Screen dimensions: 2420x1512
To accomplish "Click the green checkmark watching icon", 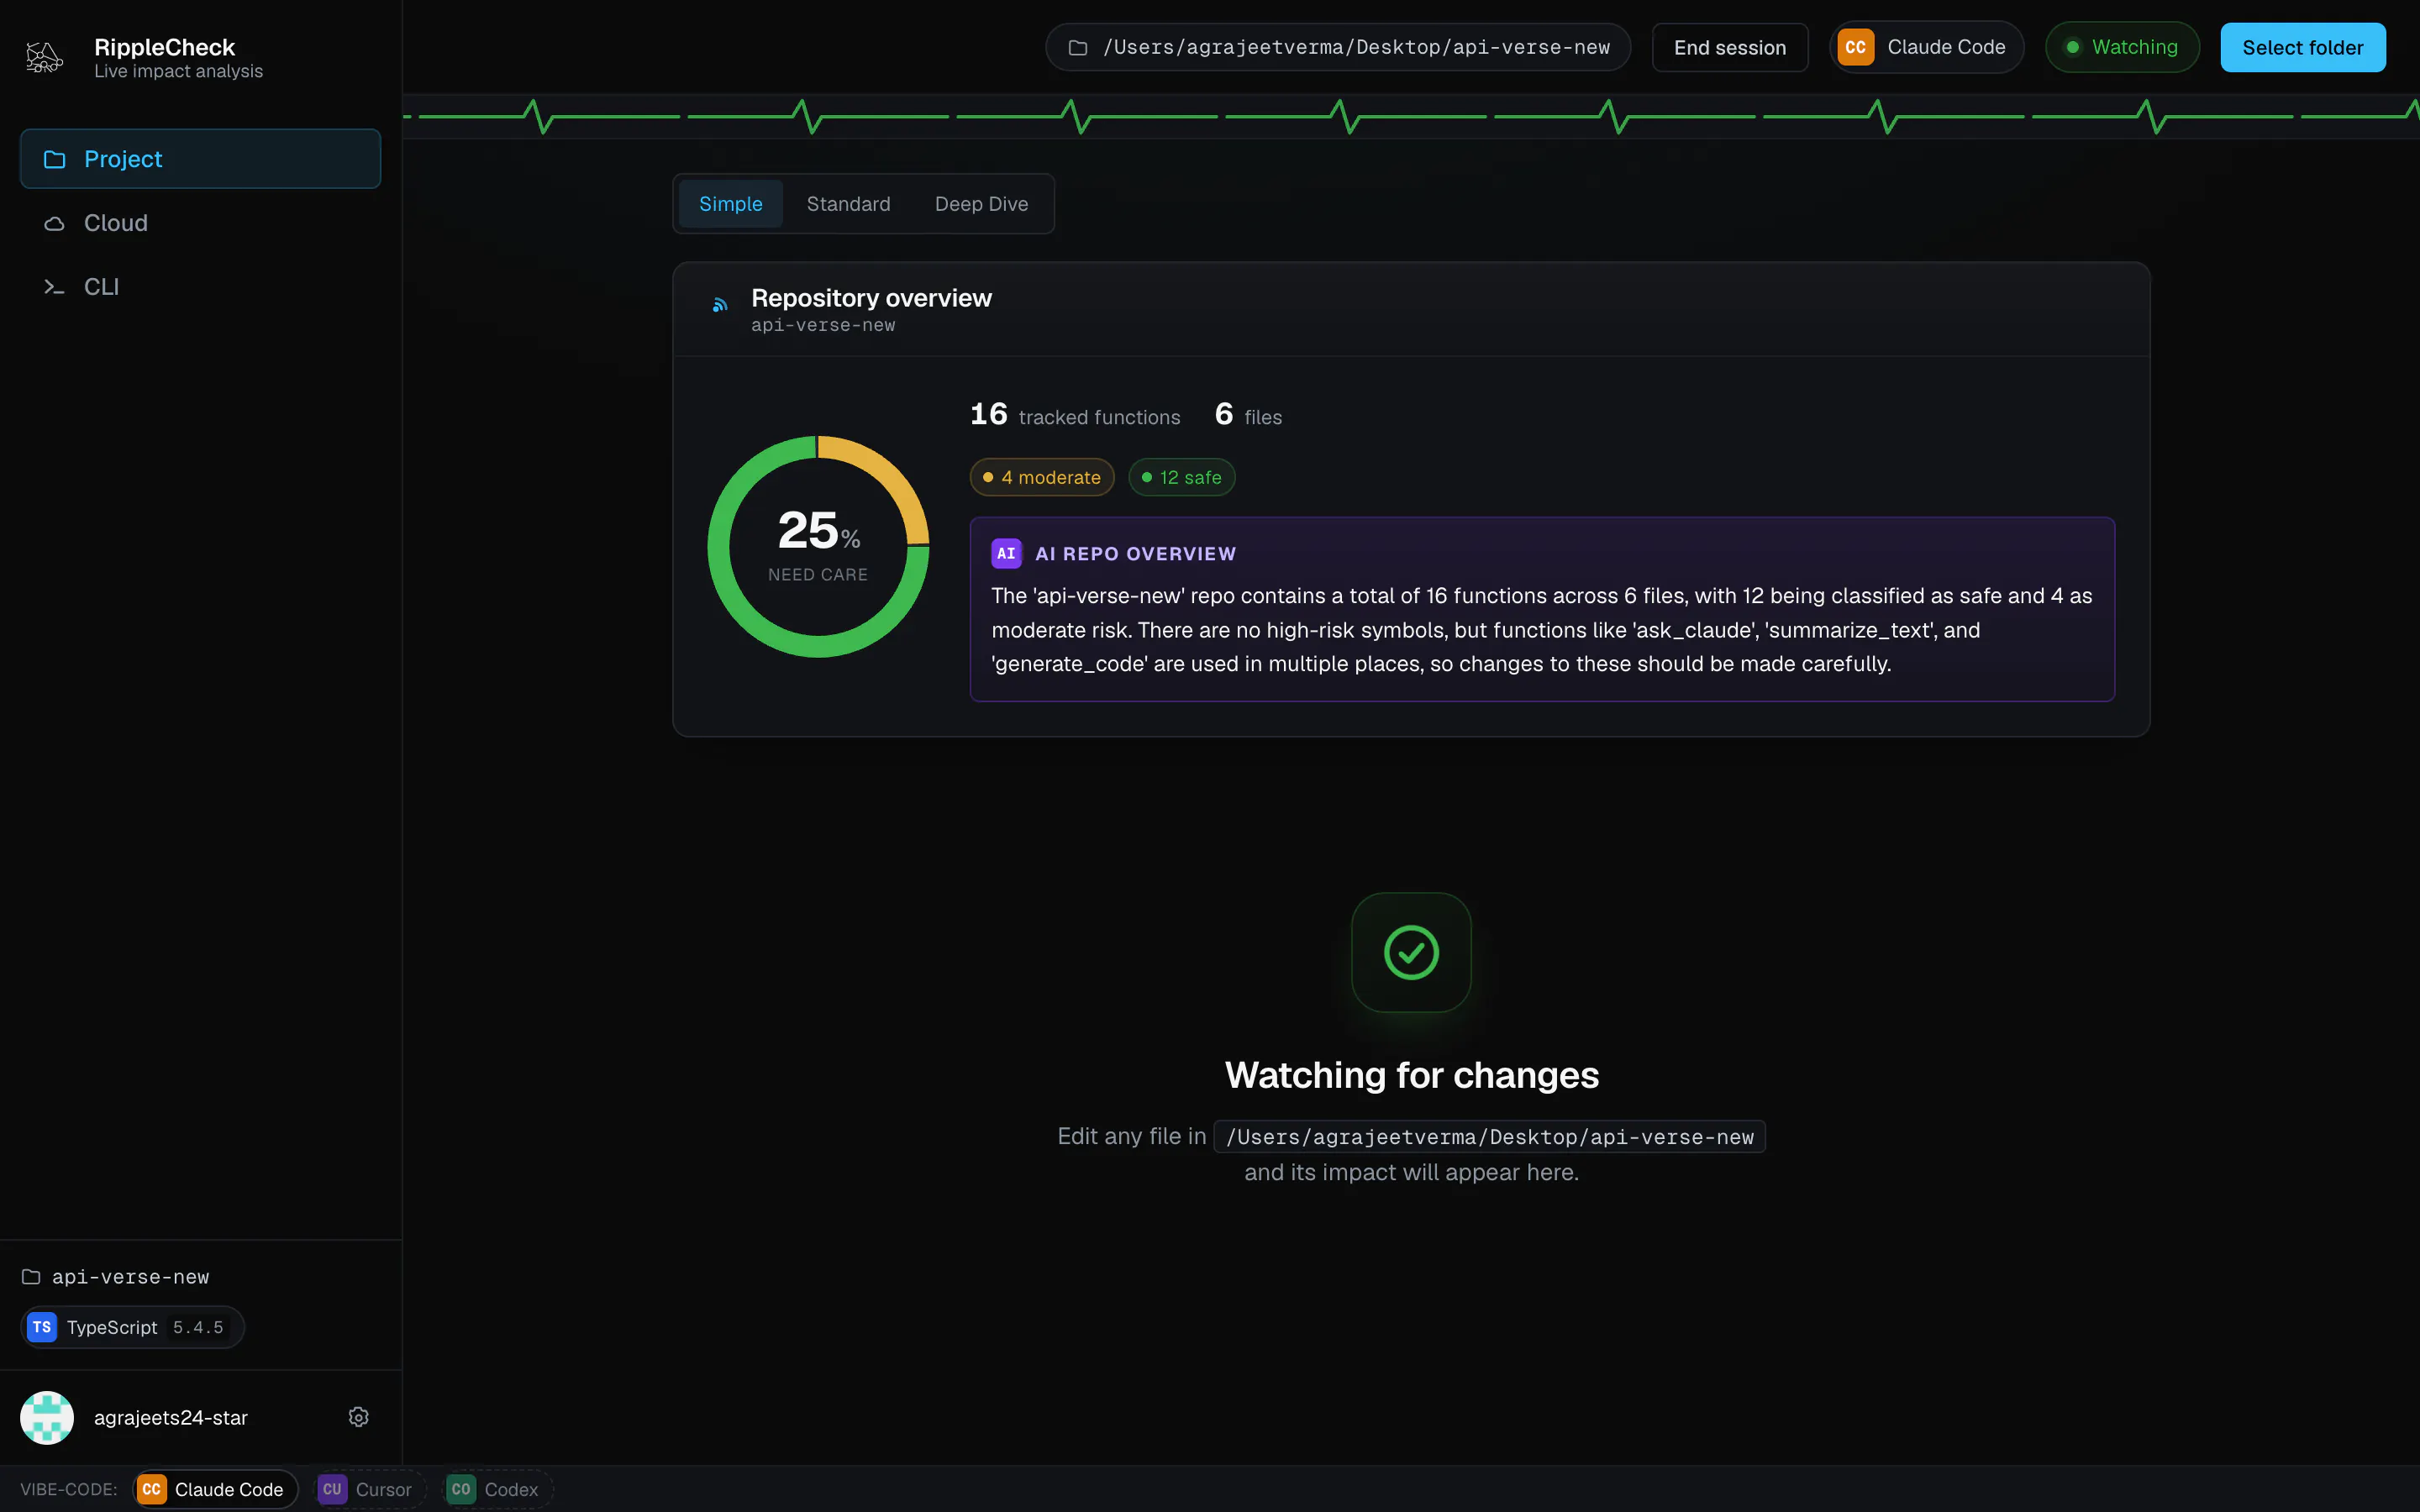I will [x=1411, y=952].
